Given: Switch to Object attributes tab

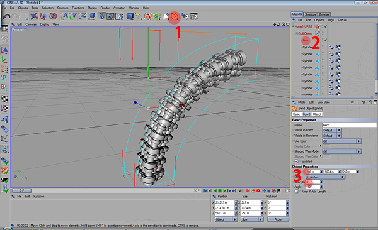Looking at the screenshot, I should tap(317, 114).
